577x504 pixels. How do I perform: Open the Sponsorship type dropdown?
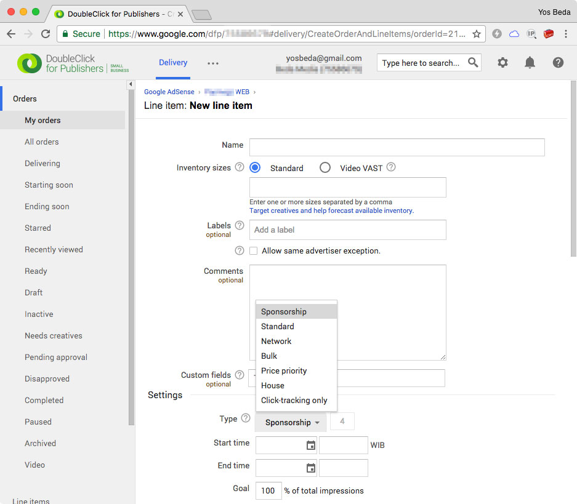click(291, 422)
